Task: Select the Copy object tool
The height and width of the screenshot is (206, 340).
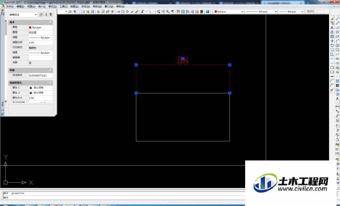Action: (332, 23)
